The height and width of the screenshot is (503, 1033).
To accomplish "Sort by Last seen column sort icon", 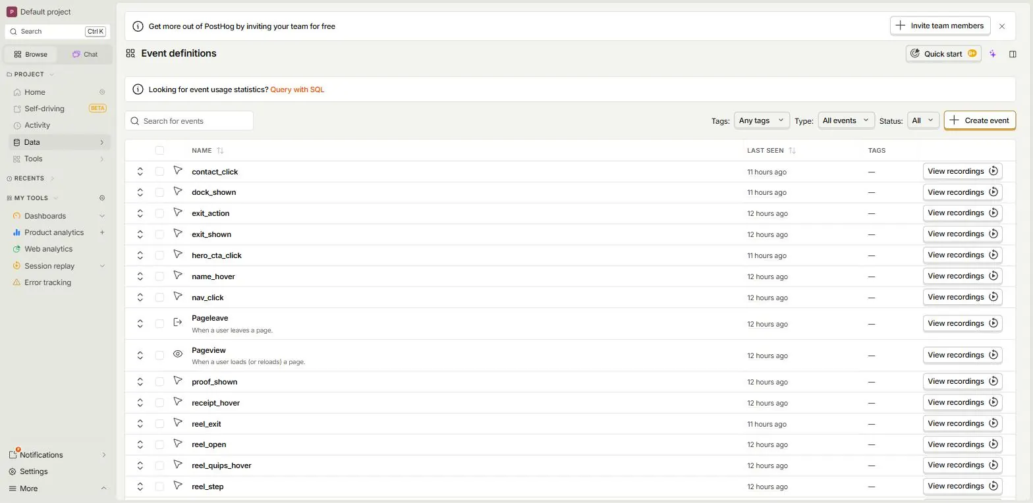I will (x=792, y=151).
